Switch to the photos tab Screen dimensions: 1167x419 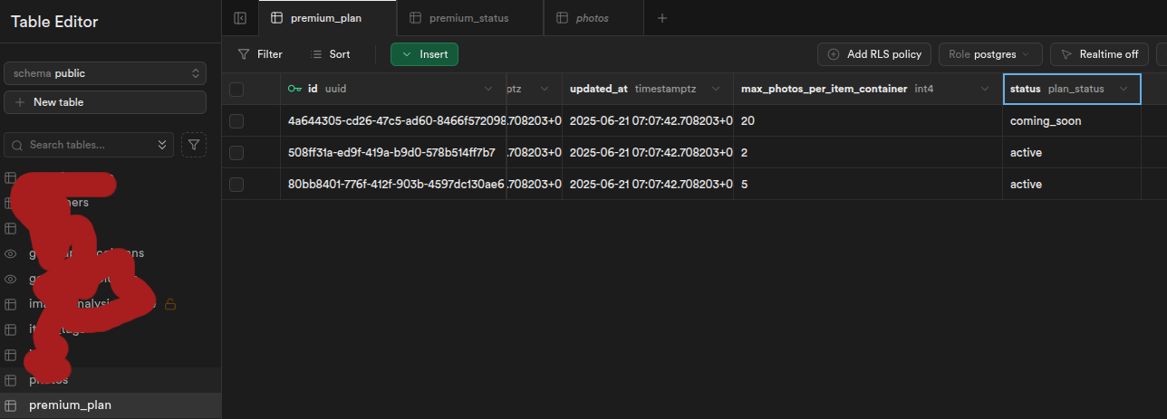(593, 18)
